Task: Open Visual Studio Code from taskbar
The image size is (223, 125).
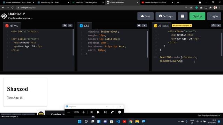Action: point(118,122)
